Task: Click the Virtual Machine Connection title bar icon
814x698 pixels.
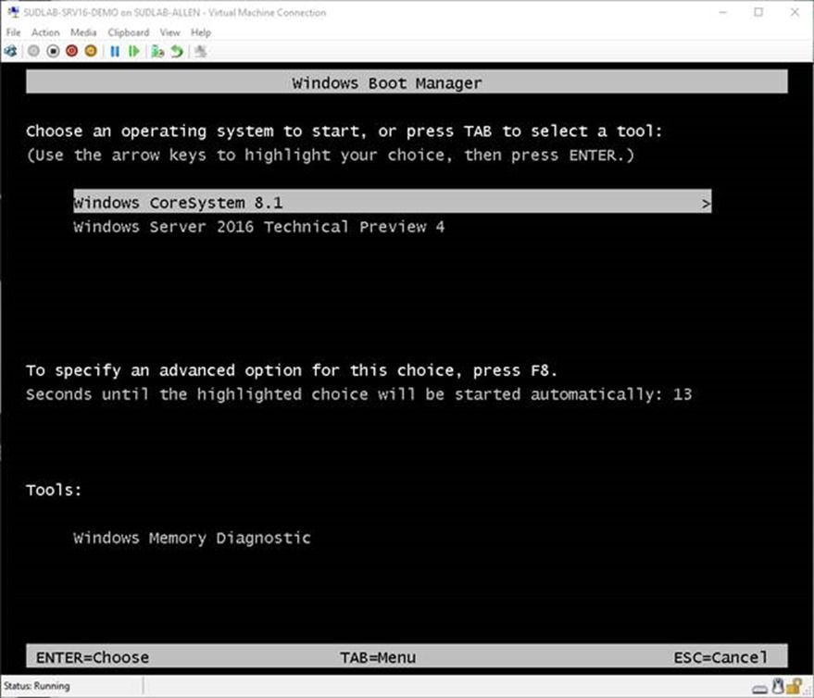Action: click(x=14, y=12)
